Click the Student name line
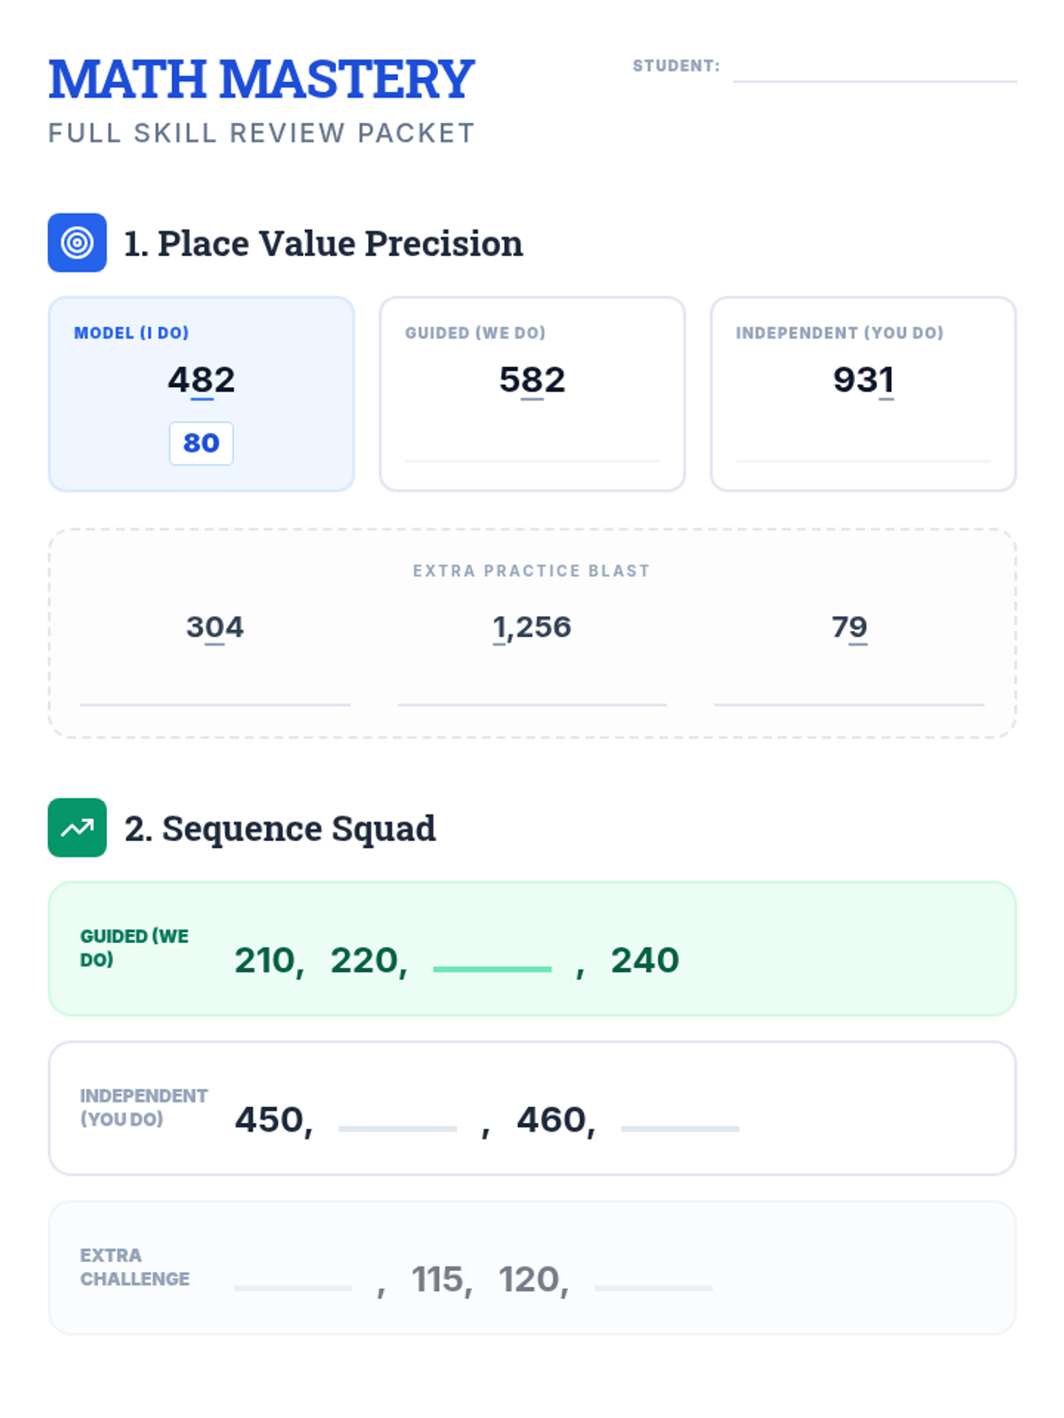The image size is (1064, 1418). pos(875,81)
